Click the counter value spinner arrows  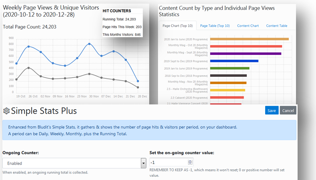[x=190, y=162]
